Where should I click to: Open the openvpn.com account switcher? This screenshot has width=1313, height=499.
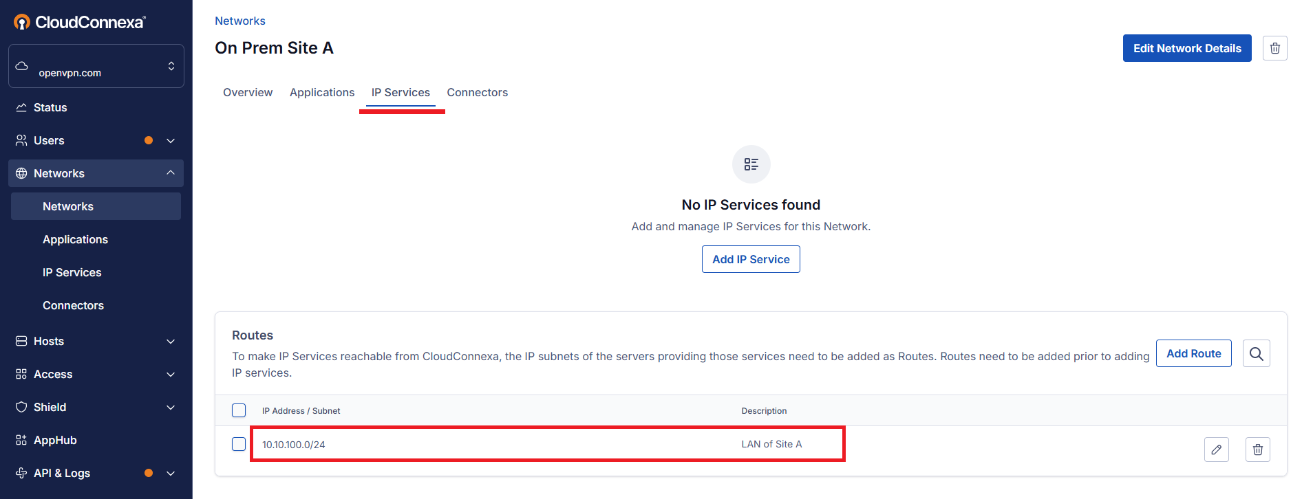96,66
